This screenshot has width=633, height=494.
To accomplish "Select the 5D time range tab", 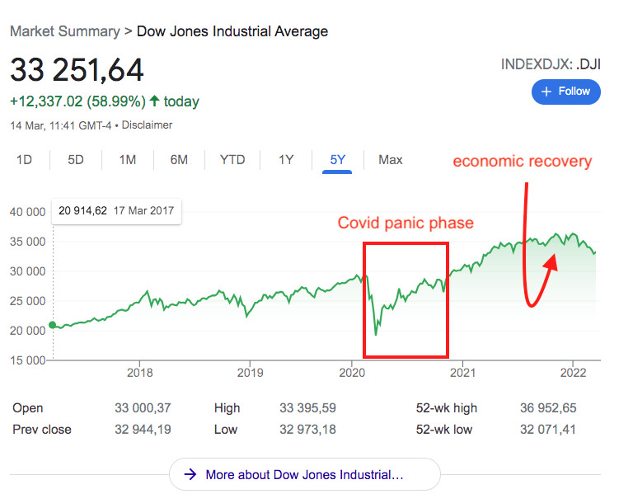I will (x=76, y=160).
